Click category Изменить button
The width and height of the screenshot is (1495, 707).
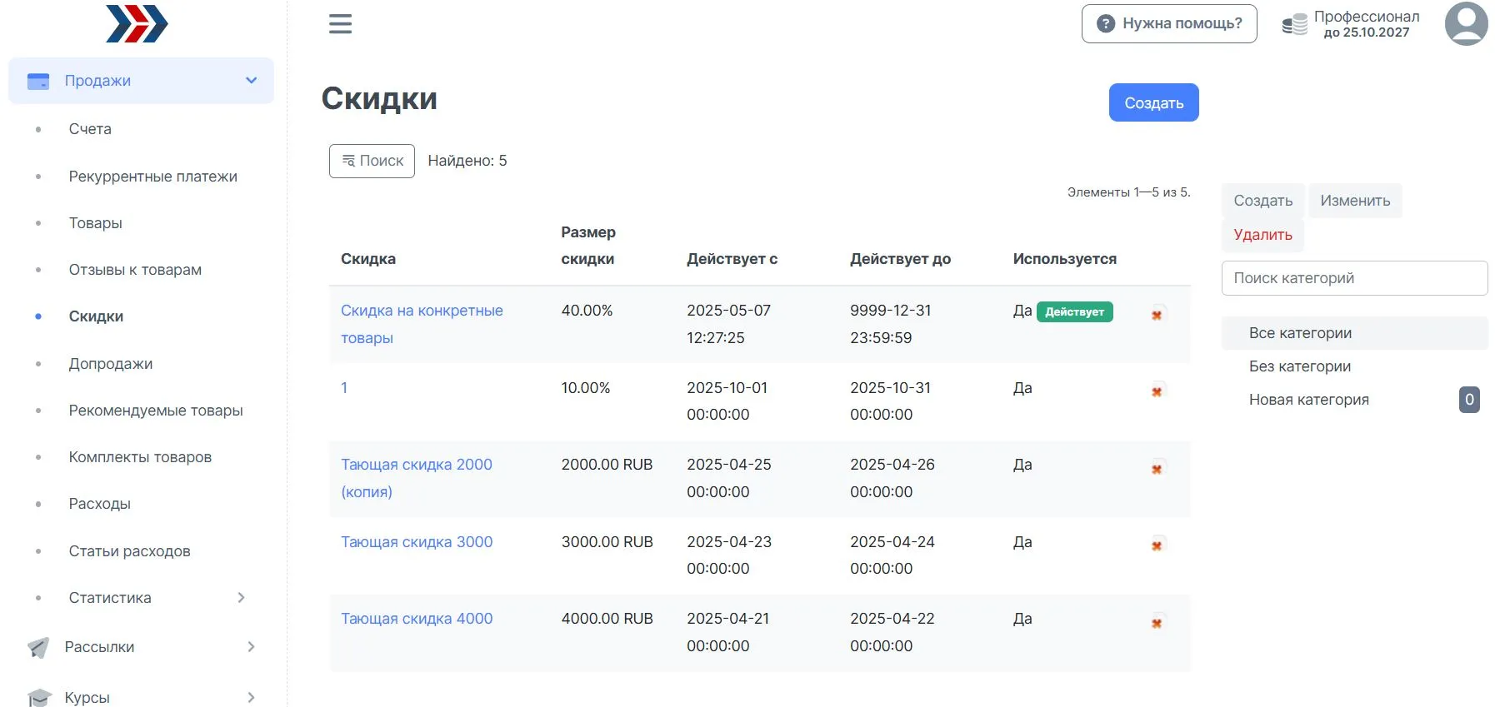pyautogui.click(x=1355, y=201)
